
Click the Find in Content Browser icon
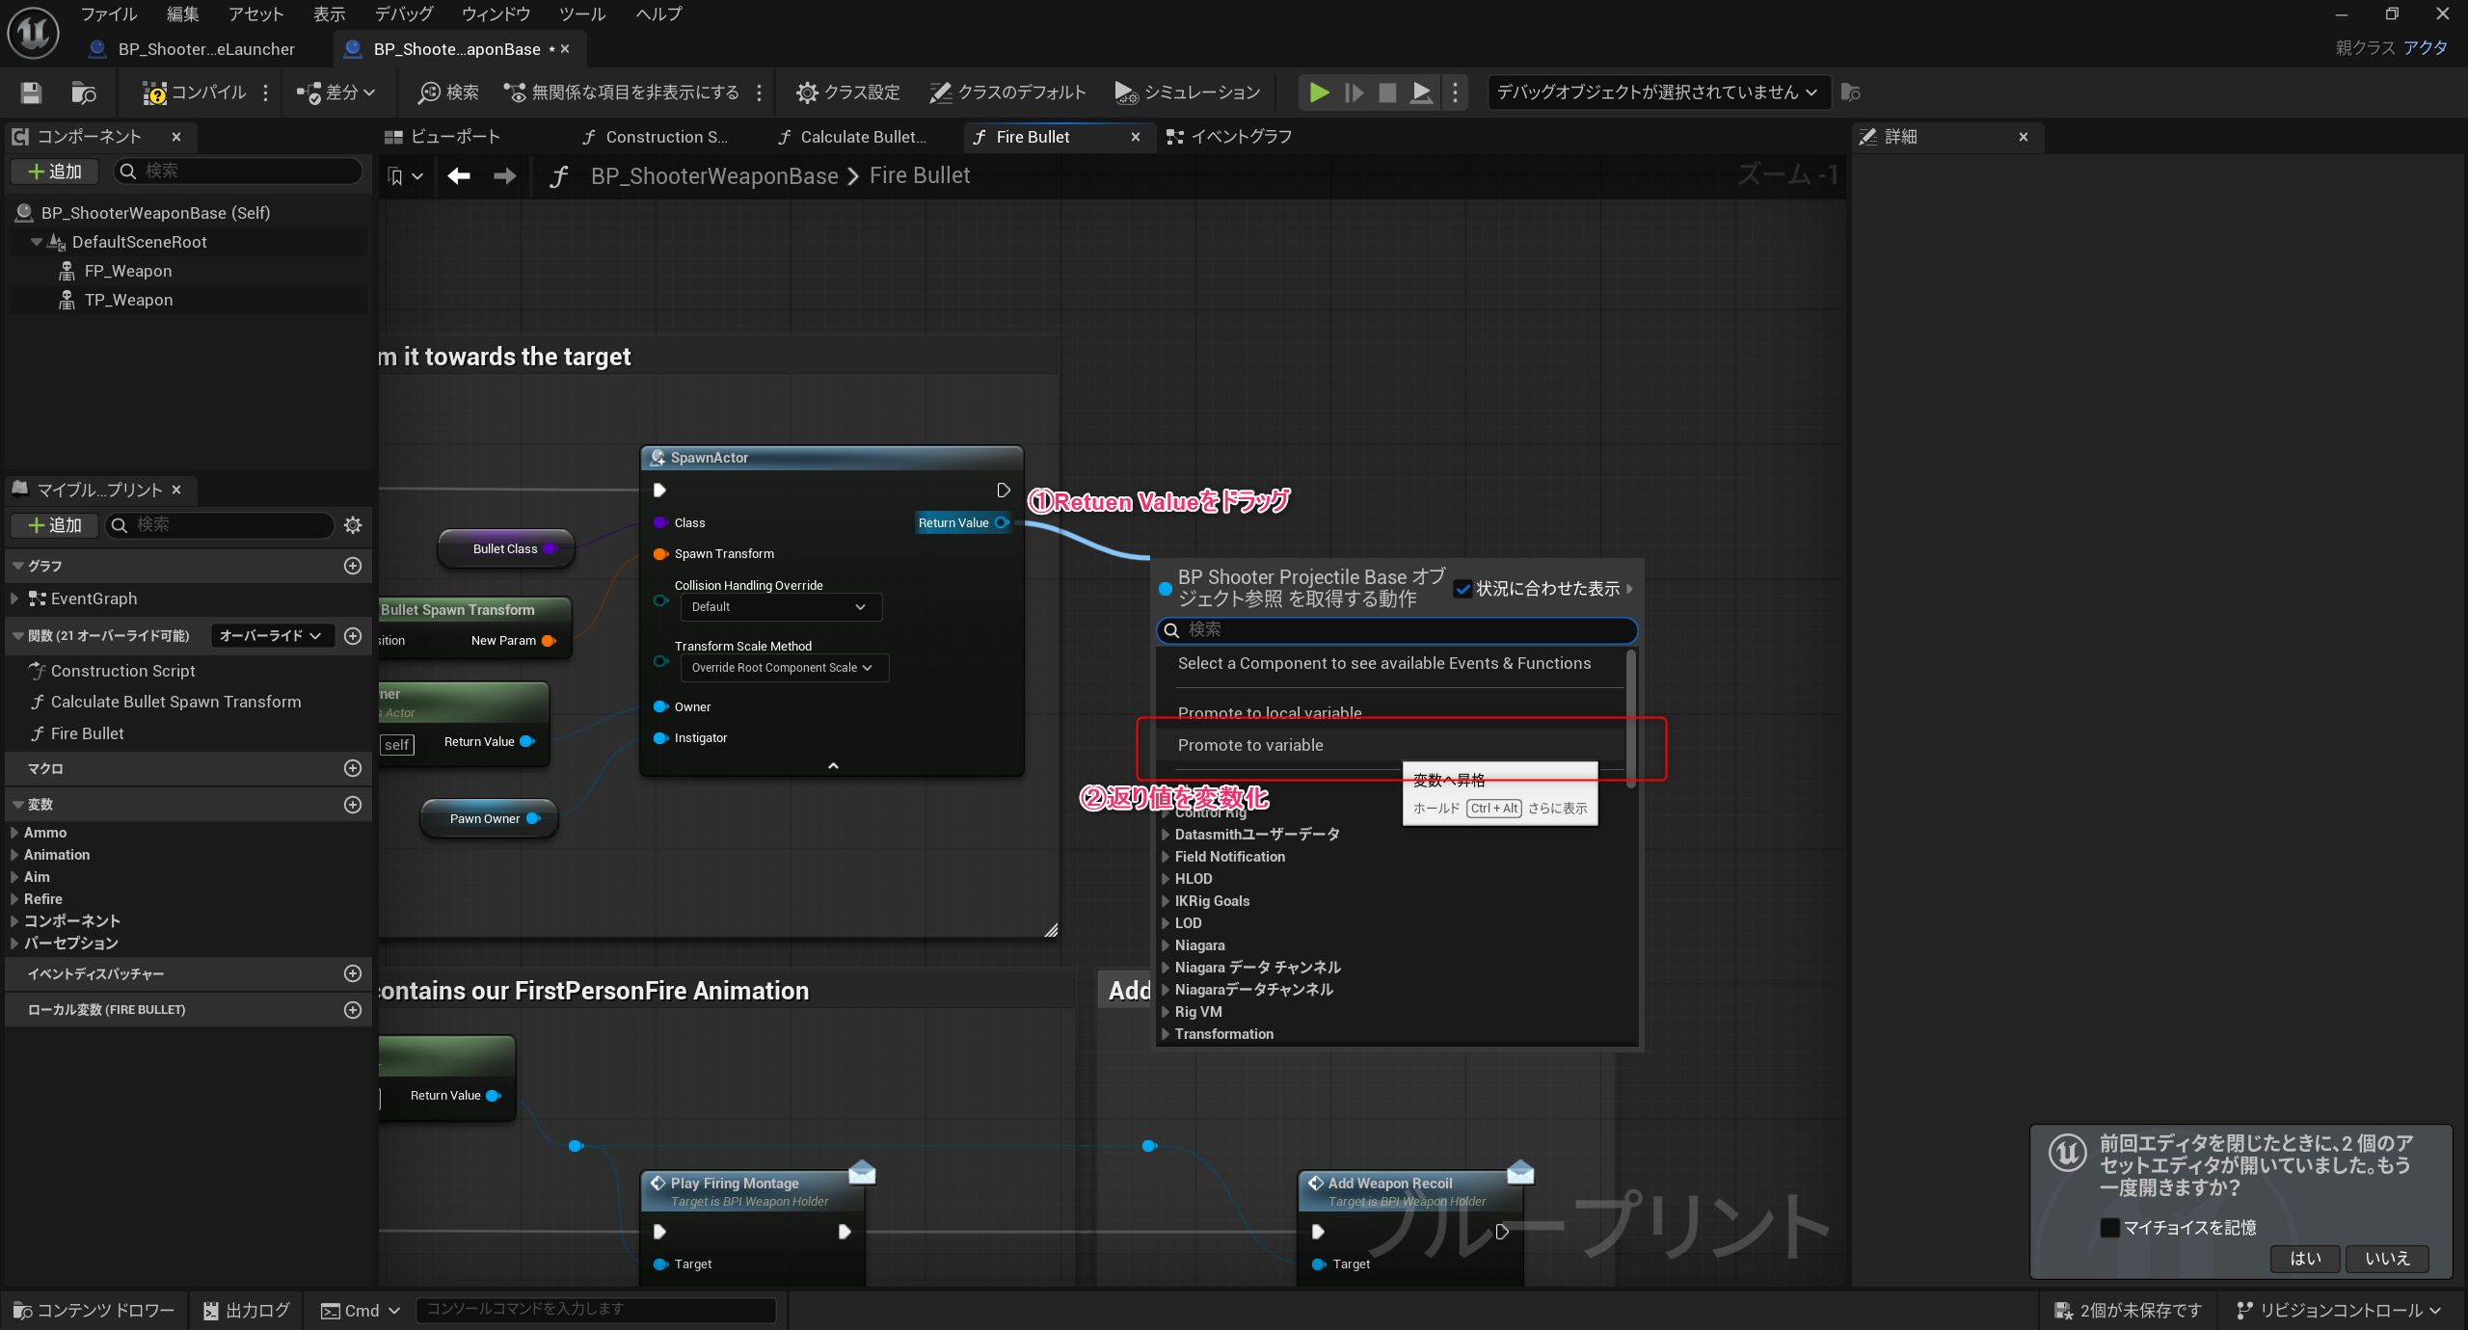(84, 93)
